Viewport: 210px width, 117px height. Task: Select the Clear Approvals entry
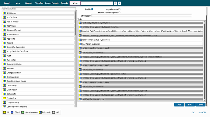point(39,77)
